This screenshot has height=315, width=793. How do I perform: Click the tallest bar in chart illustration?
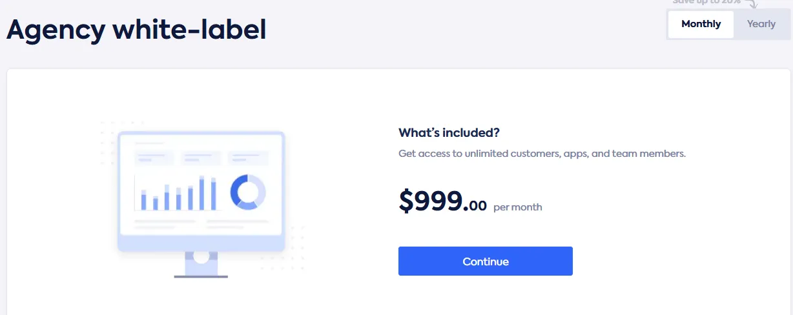coord(202,193)
